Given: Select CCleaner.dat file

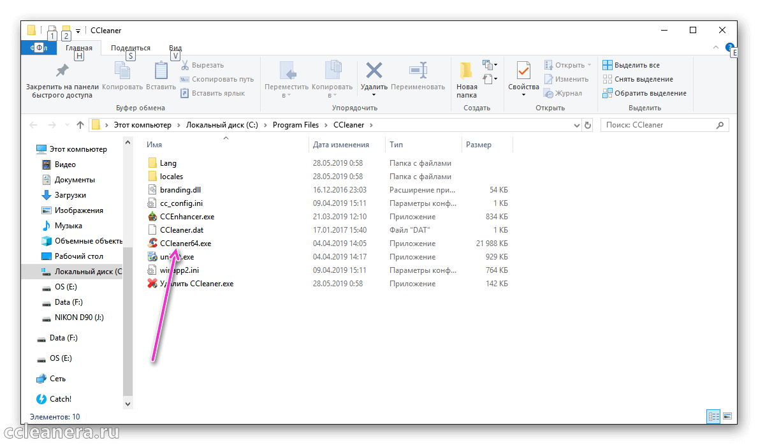Looking at the screenshot, I should tap(182, 230).
